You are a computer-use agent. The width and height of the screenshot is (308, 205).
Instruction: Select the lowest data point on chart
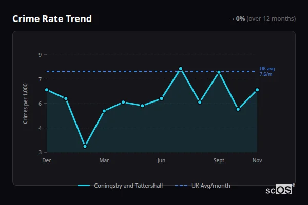[x=85, y=146]
